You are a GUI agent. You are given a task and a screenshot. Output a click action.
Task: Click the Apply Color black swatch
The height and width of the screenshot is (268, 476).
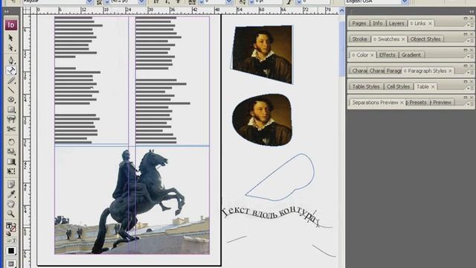click(11, 251)
